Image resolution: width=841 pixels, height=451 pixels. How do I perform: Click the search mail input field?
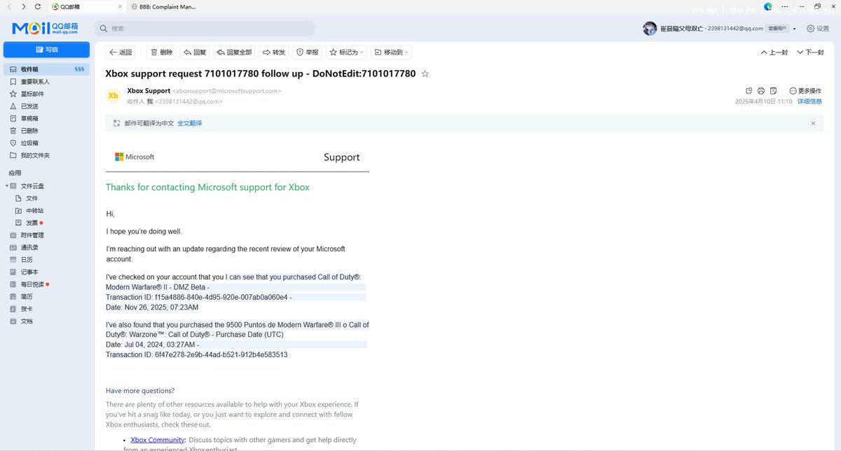click(x=205, y=29)
